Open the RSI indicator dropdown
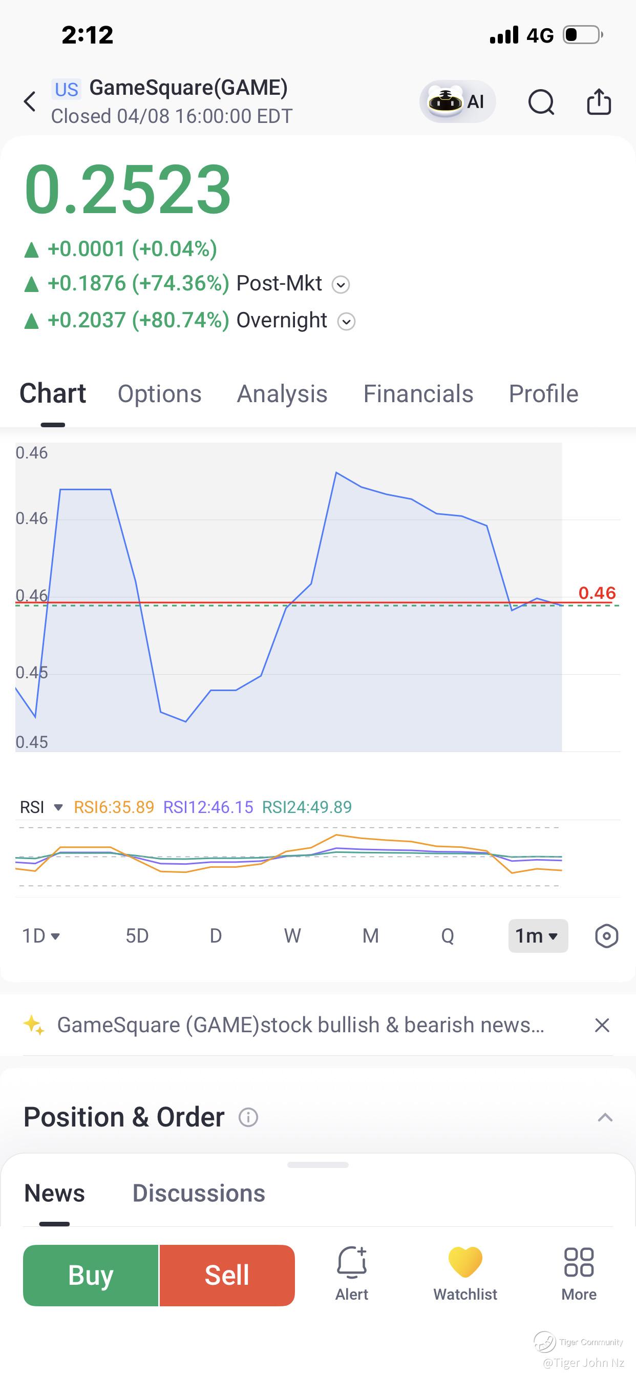This screenshot has width=636, height=1377. point(59,807)
